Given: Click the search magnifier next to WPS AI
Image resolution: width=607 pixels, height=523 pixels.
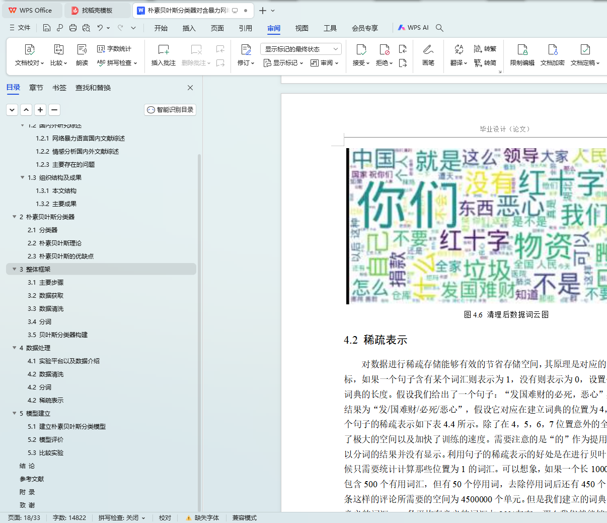Looking at the screenshot, I should tap(439, 28).
